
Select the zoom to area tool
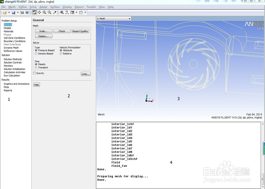click(x=50, y=12)
